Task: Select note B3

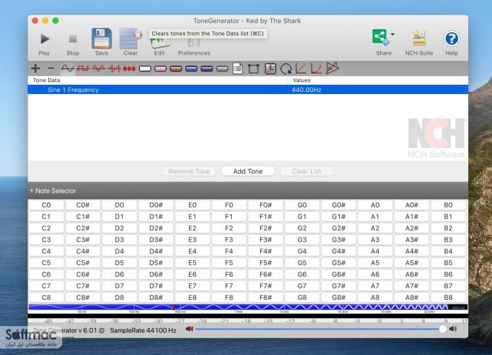Action: pyautogui.click(x=448, y=240)
